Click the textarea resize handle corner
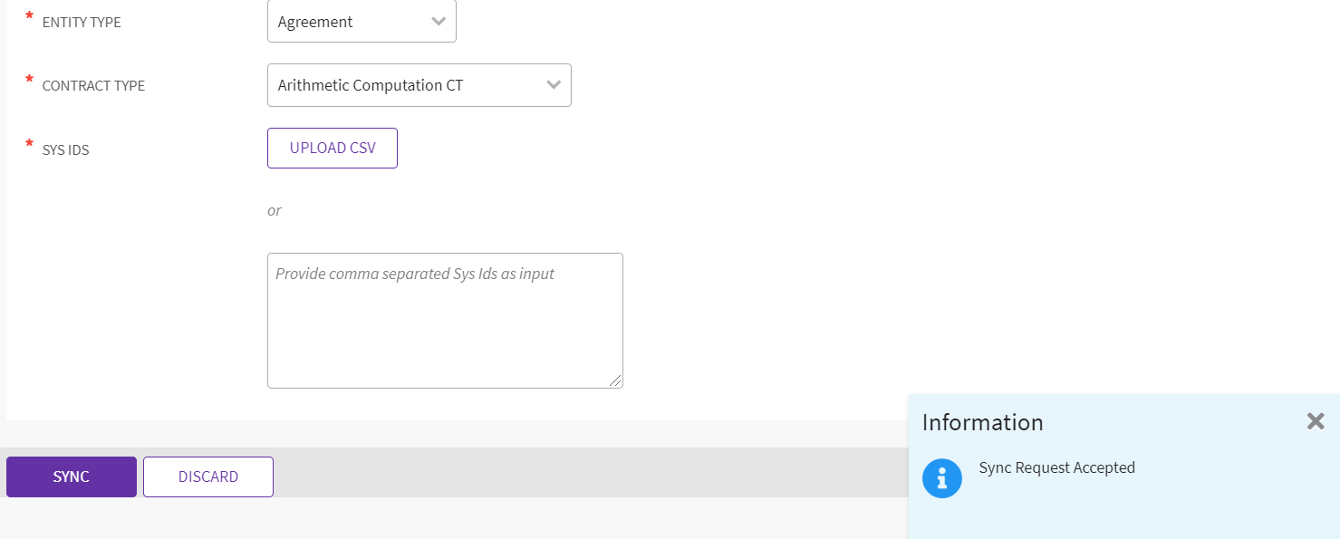 tap(617, 382)
